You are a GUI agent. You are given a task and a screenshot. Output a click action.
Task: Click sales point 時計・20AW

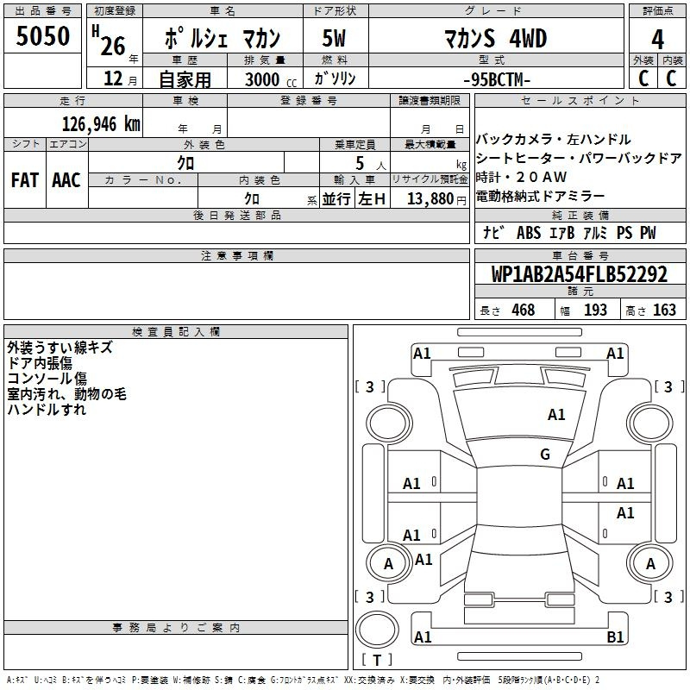(x=522, y=178)
